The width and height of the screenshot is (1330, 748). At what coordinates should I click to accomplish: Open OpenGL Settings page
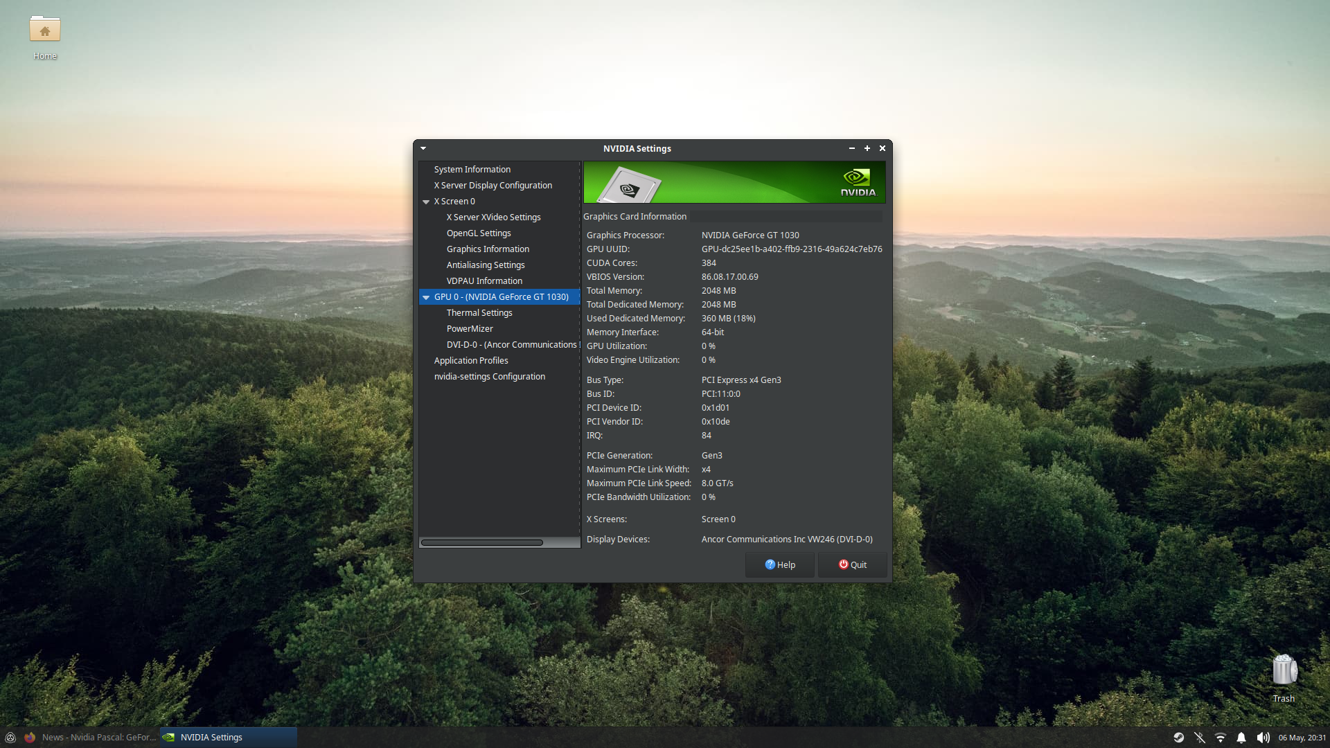479,233
